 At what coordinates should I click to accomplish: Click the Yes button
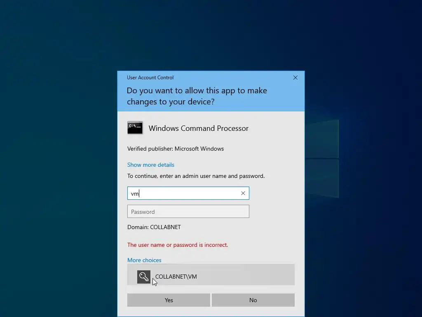click(x=169, y=300)
